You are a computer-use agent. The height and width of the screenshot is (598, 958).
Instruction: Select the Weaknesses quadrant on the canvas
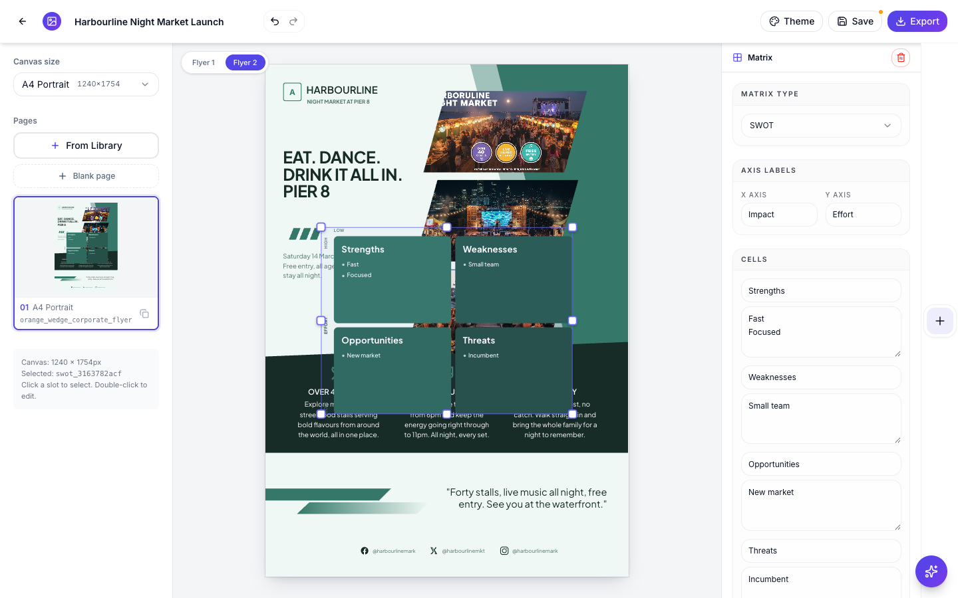513,280
